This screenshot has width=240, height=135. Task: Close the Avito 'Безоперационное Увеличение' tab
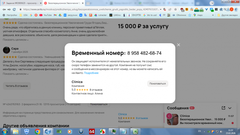point(83,3)
